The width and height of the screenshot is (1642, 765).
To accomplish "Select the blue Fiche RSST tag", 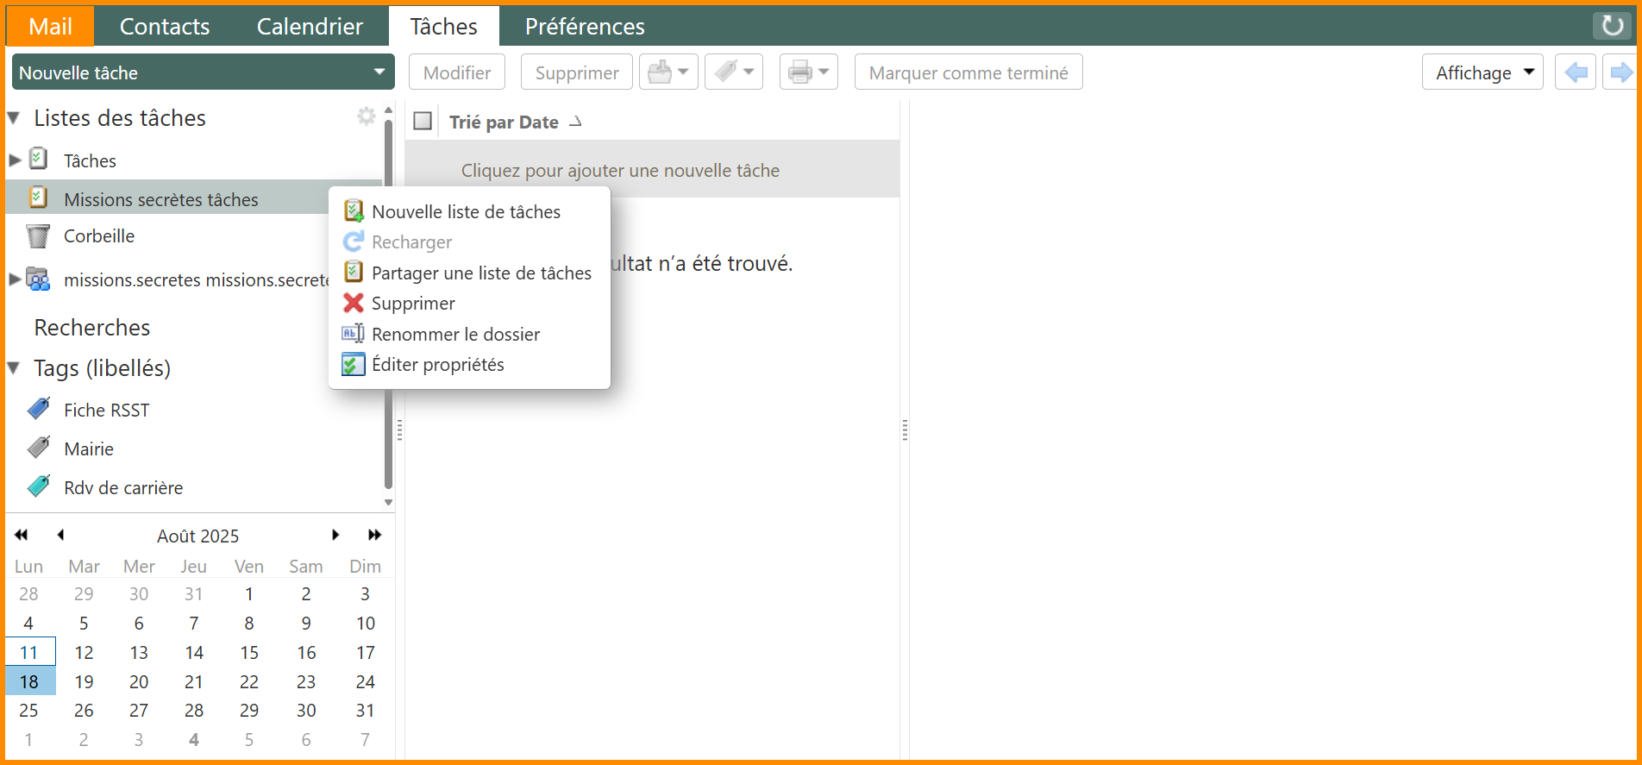I will click(x=106, y=411).
